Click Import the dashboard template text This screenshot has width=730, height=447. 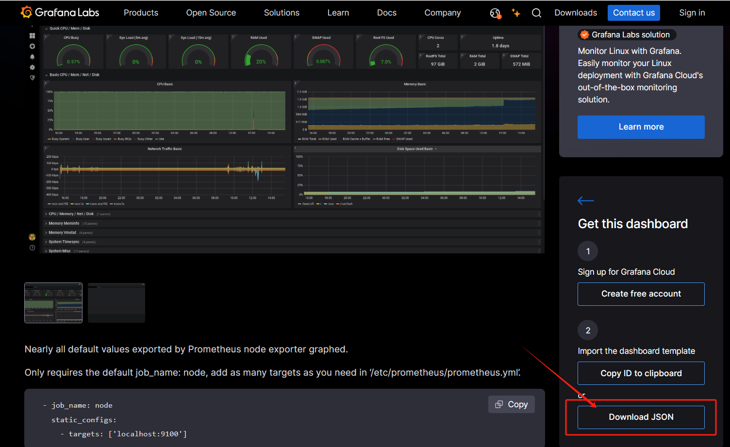pyautogui.click(x=636, y=351)
